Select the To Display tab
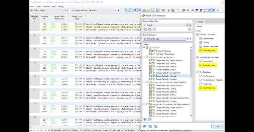 coord(200,22)
